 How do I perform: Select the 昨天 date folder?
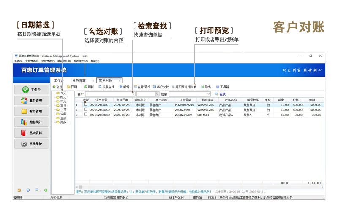tap(61, 97)
